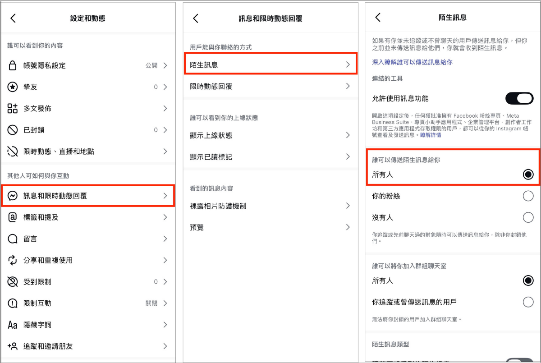Viewport: 541px width, 363px height.
Task: Tap the 誰可以看到你的上線狀態 header
Action: 224,118
